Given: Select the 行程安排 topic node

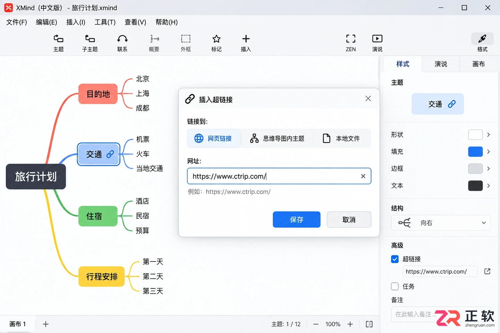Looking at the screenshot, I should pos(101,276).
